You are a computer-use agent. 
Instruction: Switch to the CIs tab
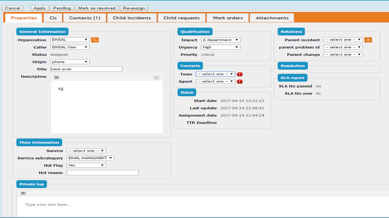pyautogui.click(x=53, y=18)
